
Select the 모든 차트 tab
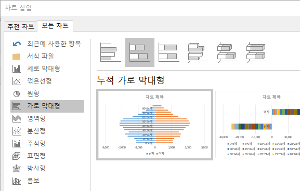click(x=55, y=25)
